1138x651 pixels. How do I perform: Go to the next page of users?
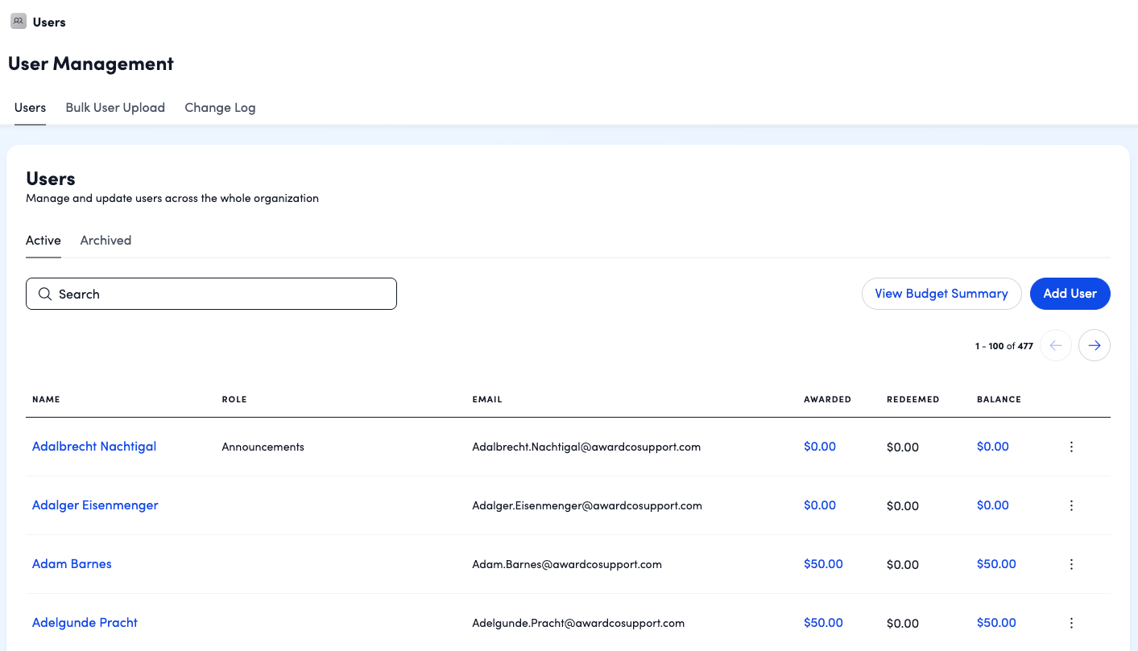1094,345
